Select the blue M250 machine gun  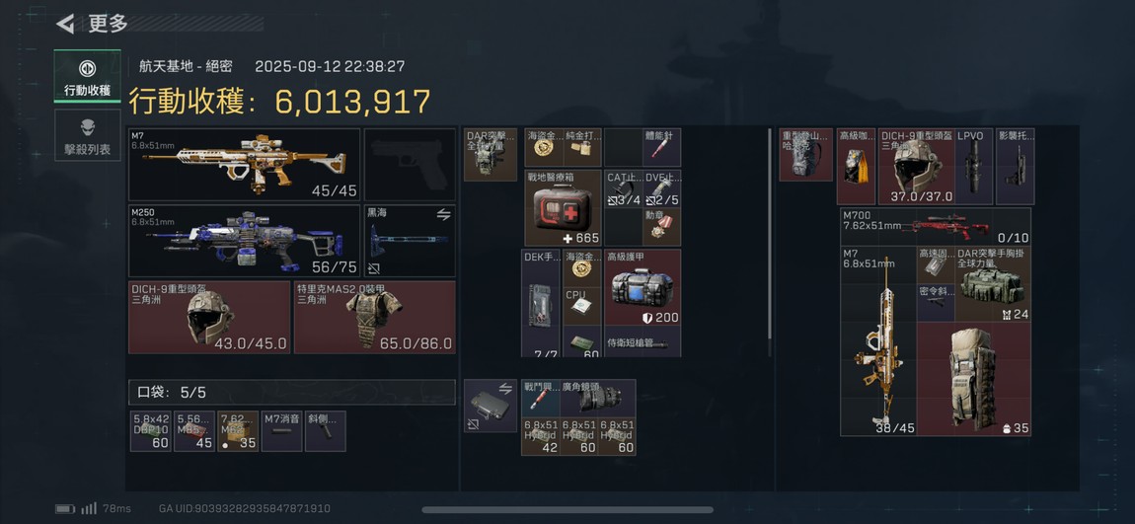[x=244, y=241]
